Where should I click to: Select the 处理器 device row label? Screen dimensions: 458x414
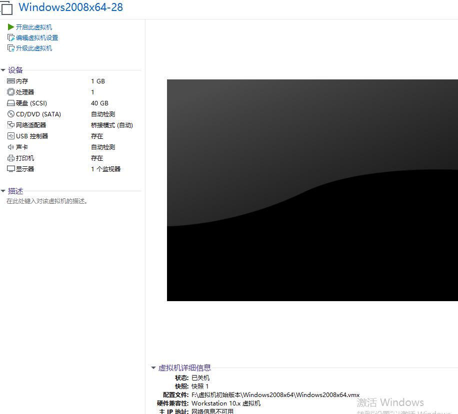coord(25,92)
